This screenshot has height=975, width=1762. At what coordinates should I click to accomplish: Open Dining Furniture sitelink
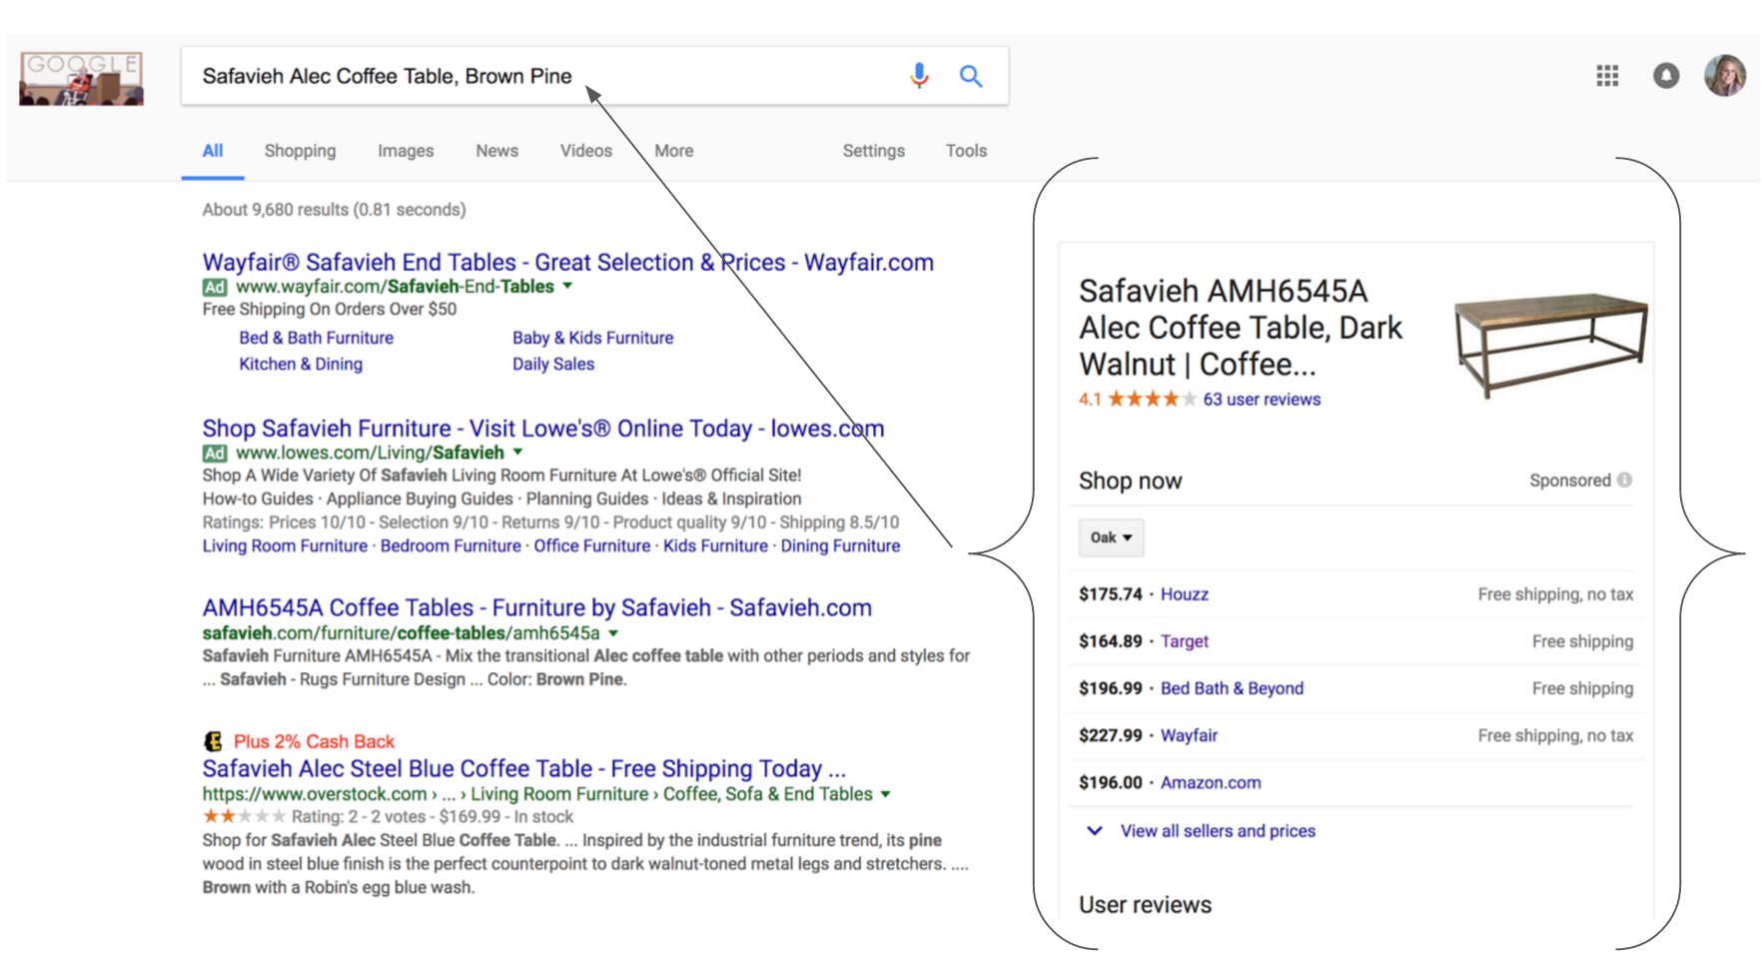pos(840,546)
